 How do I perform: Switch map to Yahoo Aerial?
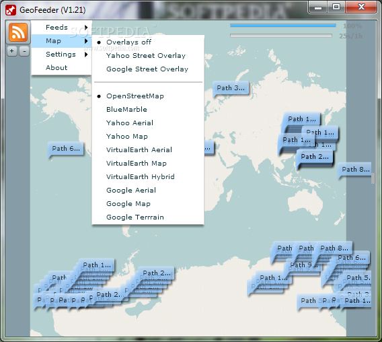click(x=148, y=123)
